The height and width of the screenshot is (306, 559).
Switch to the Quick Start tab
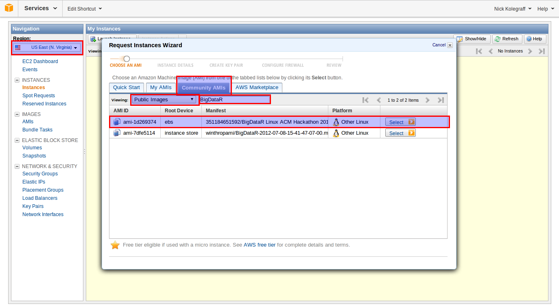coord(127,87)
